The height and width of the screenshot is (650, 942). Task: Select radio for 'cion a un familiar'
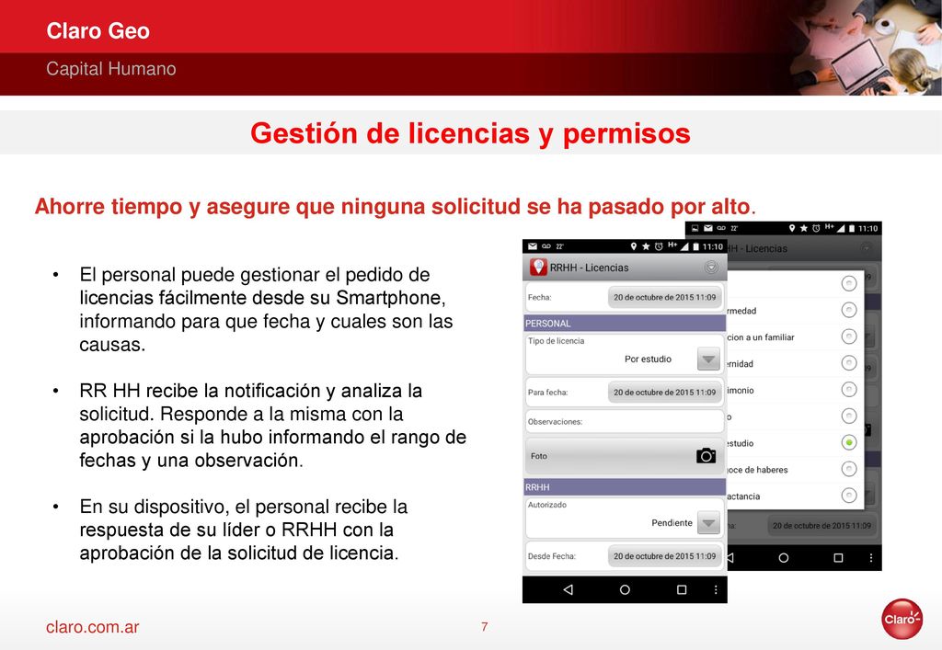(x=848, y=336)
